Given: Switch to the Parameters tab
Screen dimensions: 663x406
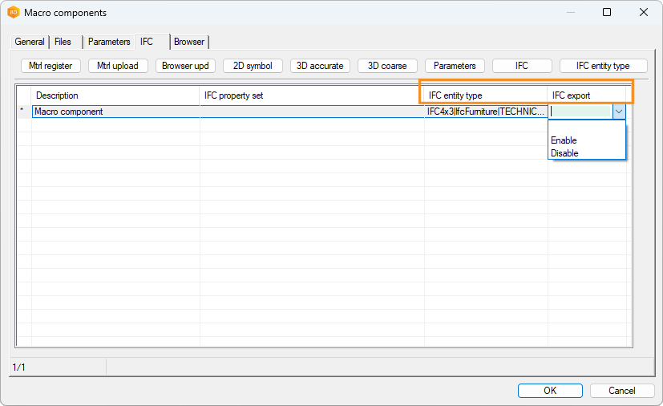Looking at the screenshot, I should tap(109, 42).
